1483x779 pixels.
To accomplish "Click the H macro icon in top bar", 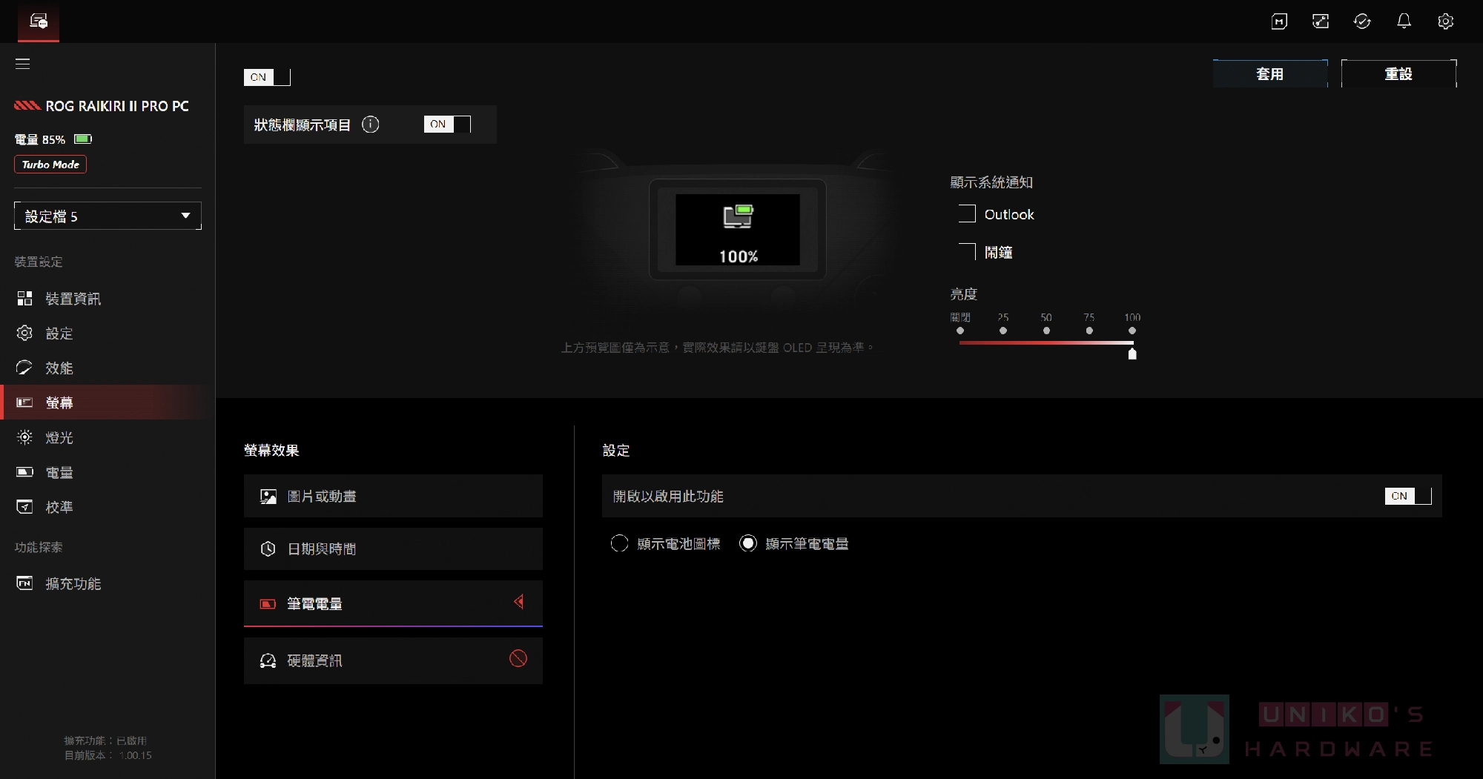I will point(1279,21).
